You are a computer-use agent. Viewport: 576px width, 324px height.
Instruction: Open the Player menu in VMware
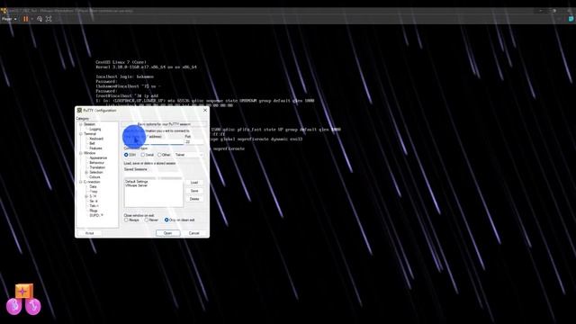click(x=9, y=19)
